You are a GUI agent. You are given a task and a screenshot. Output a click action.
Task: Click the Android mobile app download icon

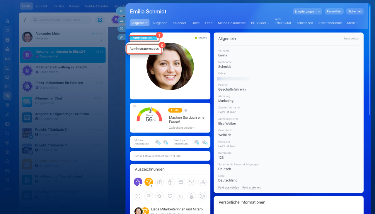(158, 142)
